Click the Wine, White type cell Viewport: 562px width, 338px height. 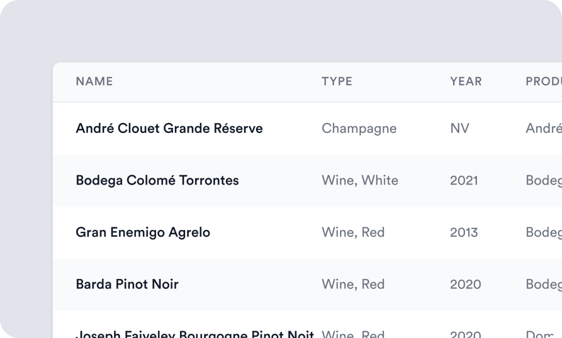pos(360,180)
